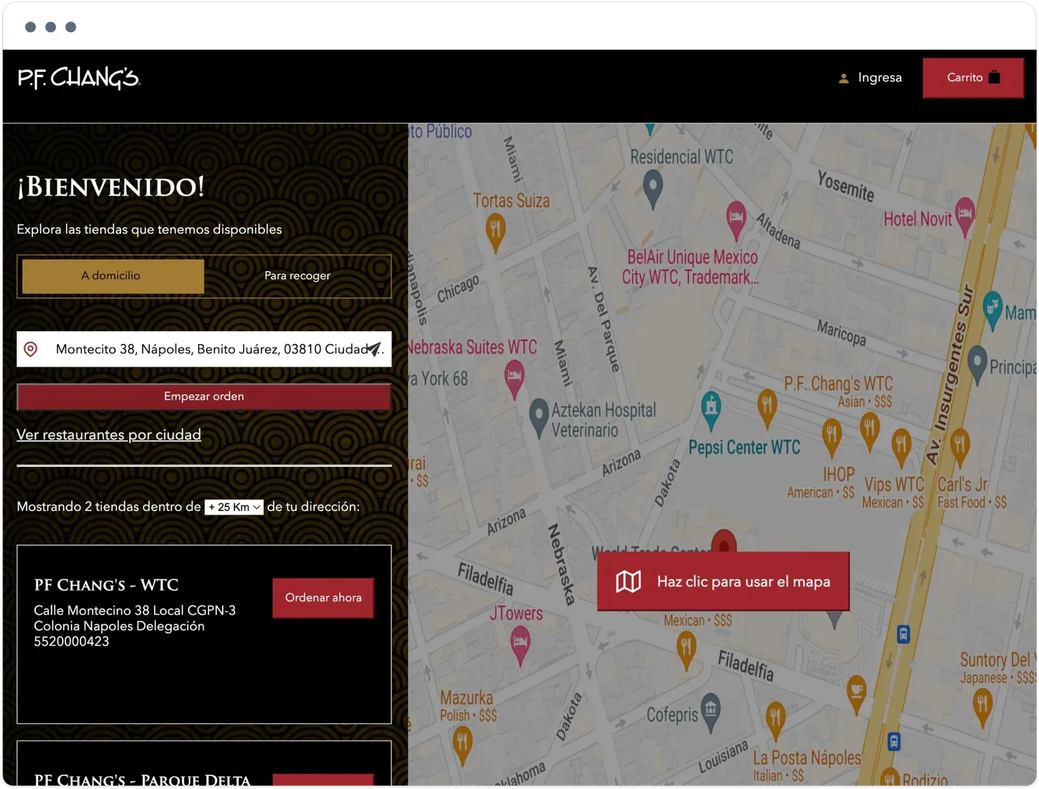Image resolution: width=1039 pixels, height=789 pixels.
Task: Click the Vips WTC restaurant marker
Action: [901, 447]
